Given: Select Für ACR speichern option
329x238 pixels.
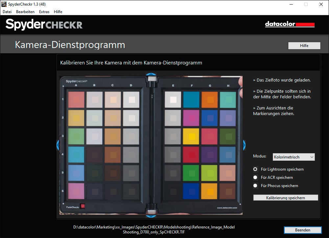Looking at the screenshot, I should click(x=273, y=177).
